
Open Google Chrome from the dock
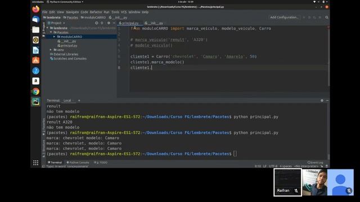point(35,91)
